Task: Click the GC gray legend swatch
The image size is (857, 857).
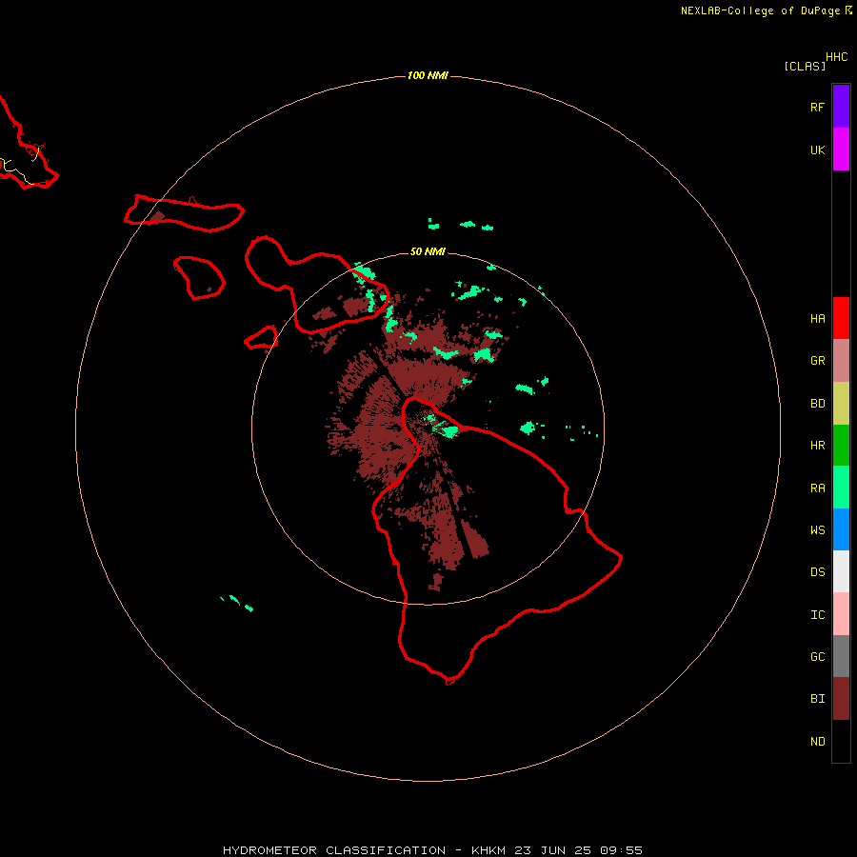Action: (x=841, y=656)
